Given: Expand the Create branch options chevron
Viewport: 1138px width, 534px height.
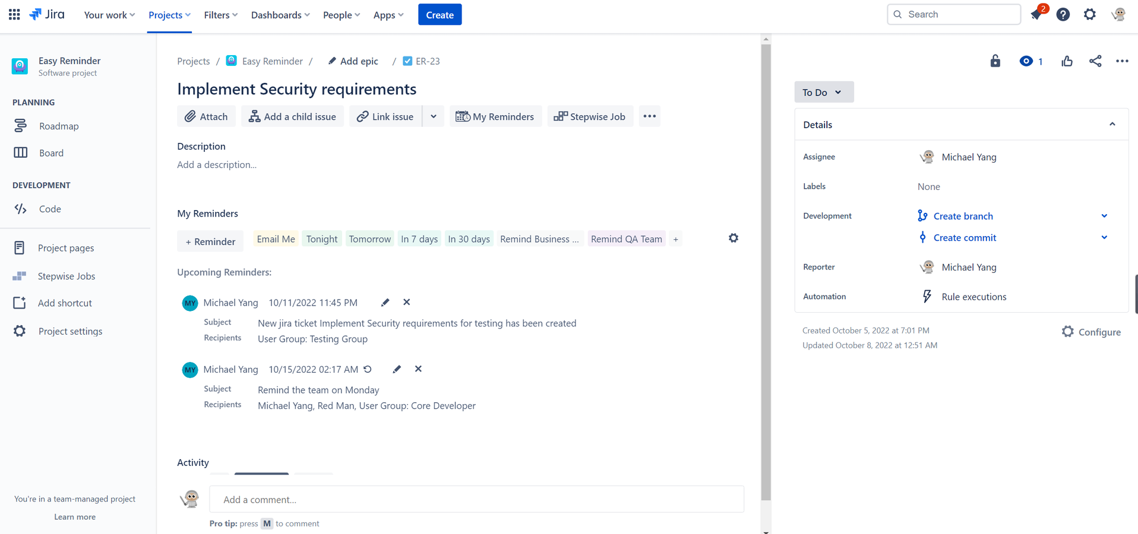Looking at the screenshot, I should pos(1104,216).
